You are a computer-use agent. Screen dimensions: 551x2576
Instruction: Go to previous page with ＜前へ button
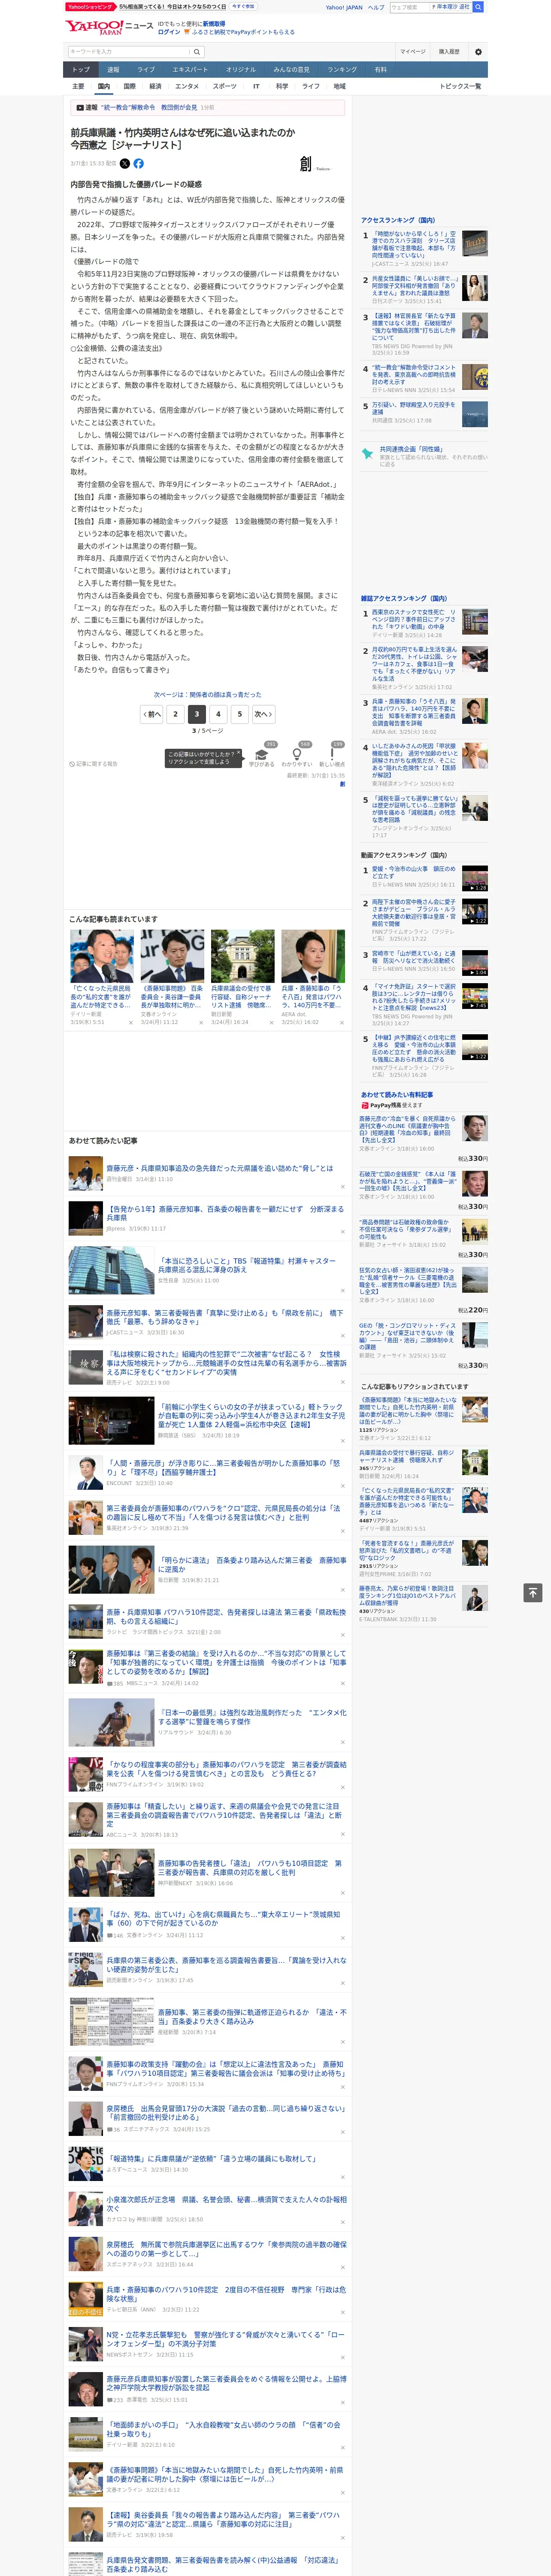point(152,714)
